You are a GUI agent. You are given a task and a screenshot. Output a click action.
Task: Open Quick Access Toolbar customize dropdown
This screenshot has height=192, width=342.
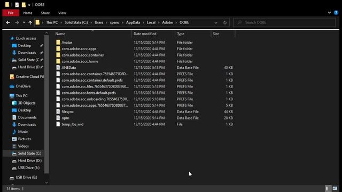[x=29, y=5]
